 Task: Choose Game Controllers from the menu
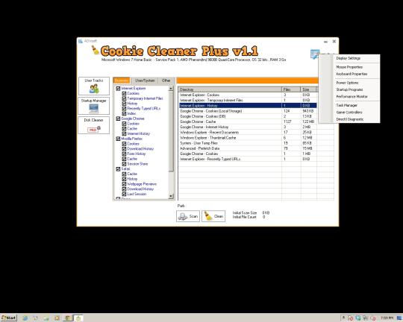349,113
